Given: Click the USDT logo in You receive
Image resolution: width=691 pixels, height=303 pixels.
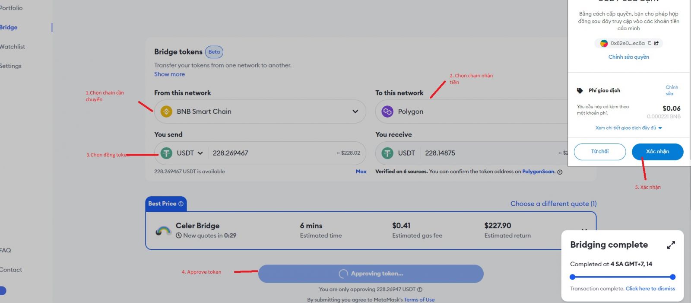Looking at the screenshot, I should pos(387,153).
